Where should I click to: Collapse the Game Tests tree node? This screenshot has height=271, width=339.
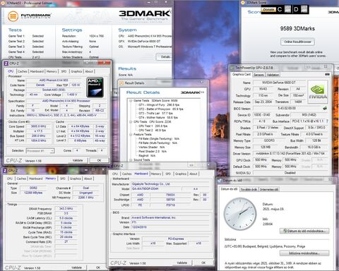click(131, 101)
